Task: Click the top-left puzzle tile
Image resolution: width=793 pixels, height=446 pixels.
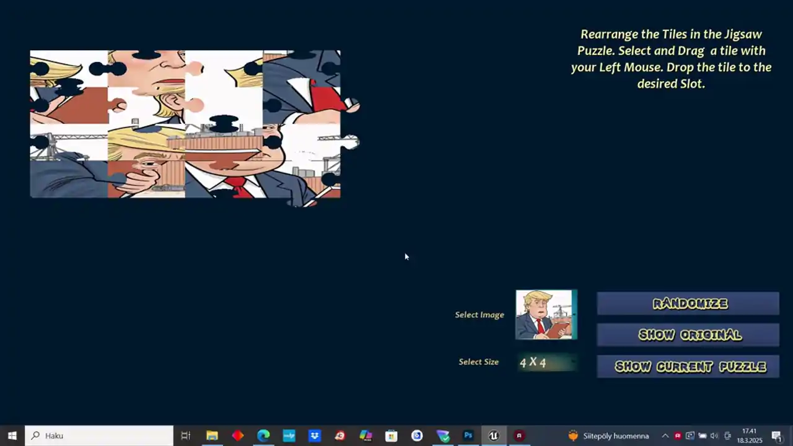Action: (x=69, y=69)
